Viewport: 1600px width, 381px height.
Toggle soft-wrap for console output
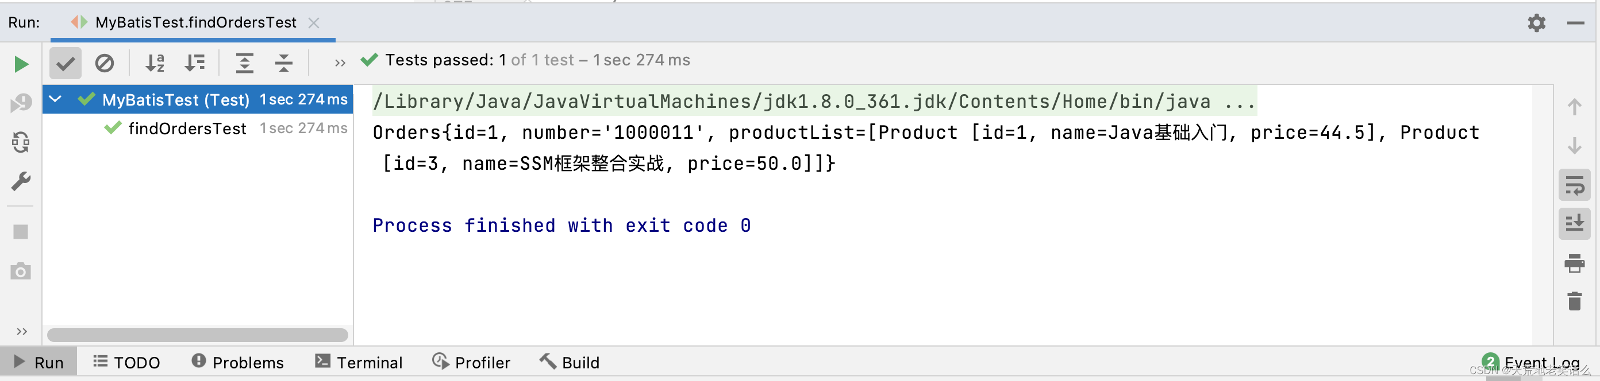[1575, 185]
